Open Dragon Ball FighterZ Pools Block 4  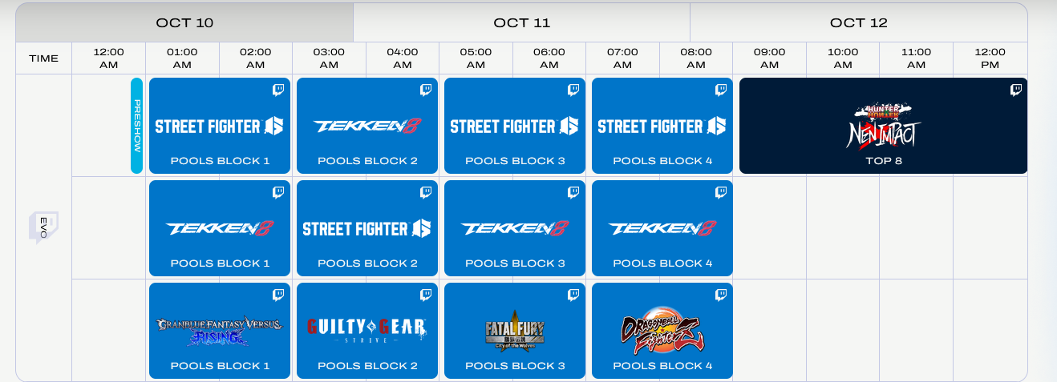point(662,331)
